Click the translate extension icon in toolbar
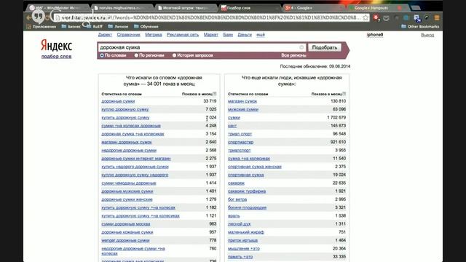 click(417, 18)
